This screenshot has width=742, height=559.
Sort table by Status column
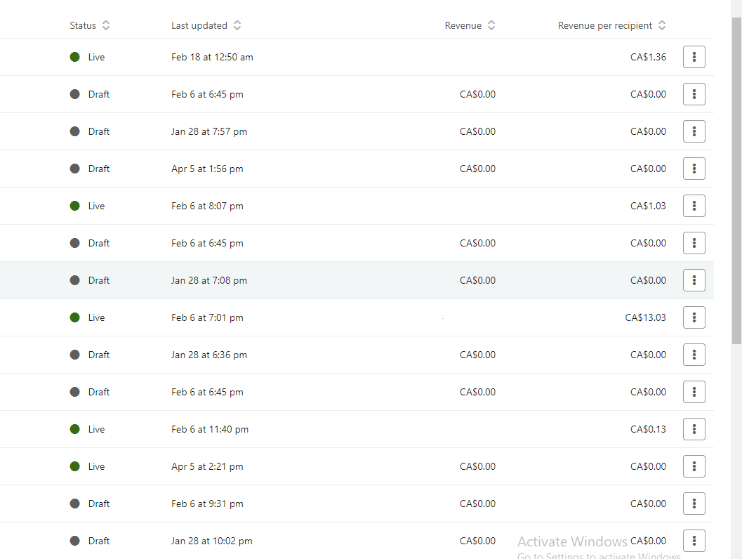(x=89, y=25)
